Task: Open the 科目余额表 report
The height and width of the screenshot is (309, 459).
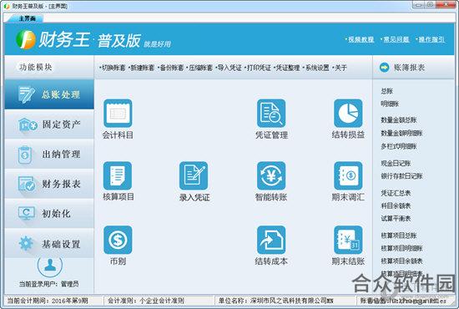Action: [x=396, y=206]
